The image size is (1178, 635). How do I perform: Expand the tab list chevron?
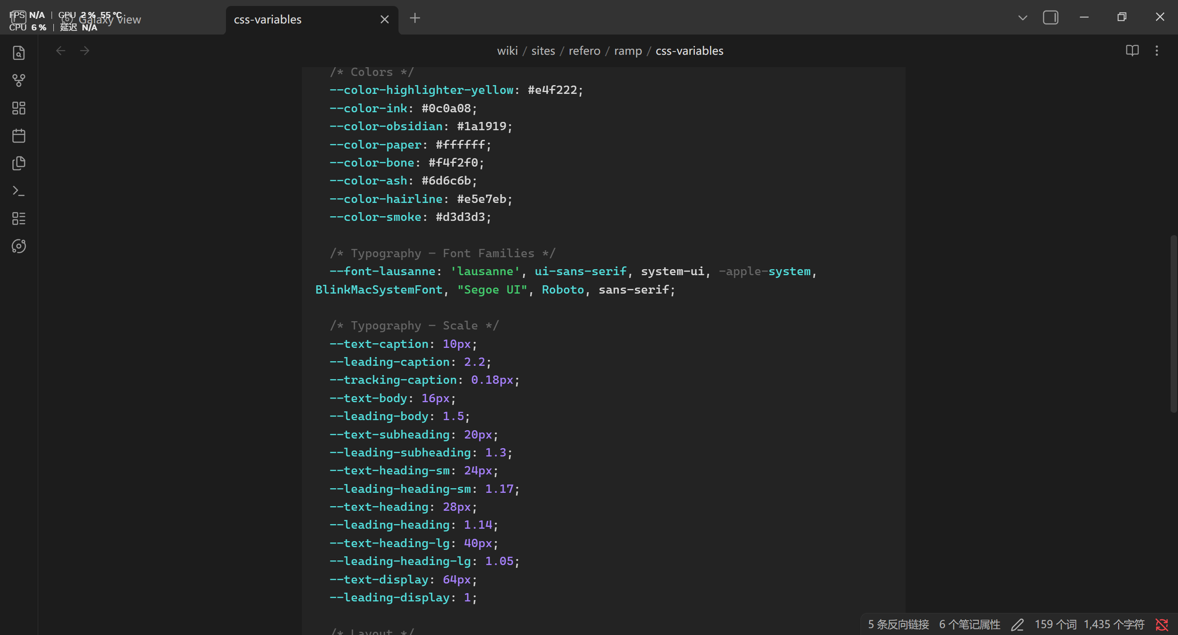click(x=1022, y=18)
